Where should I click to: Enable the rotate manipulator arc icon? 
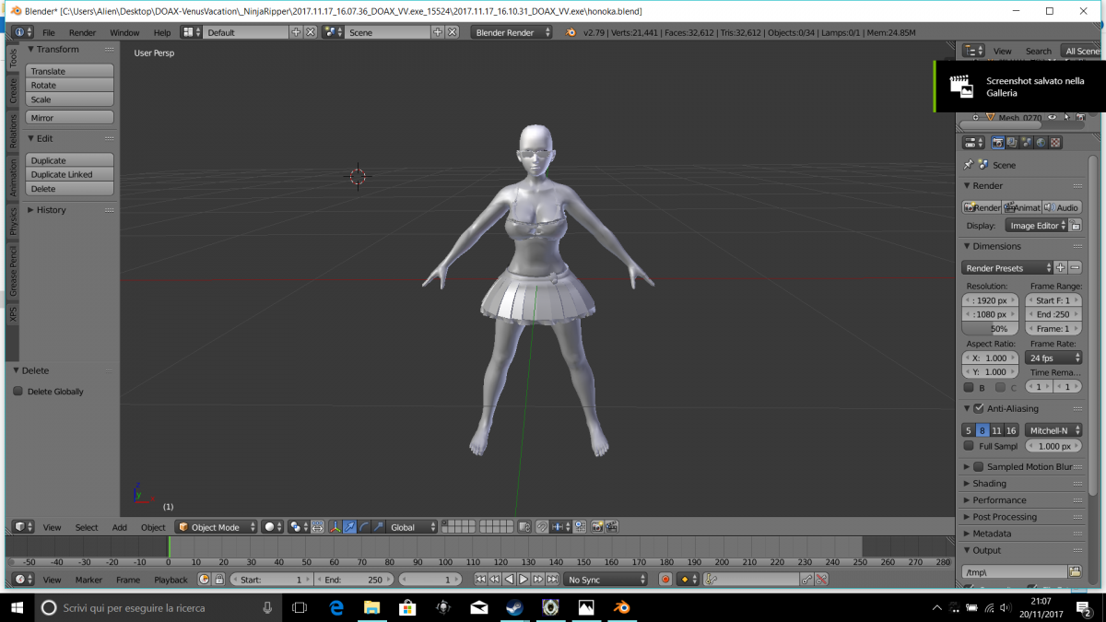[x=364, y=527]
